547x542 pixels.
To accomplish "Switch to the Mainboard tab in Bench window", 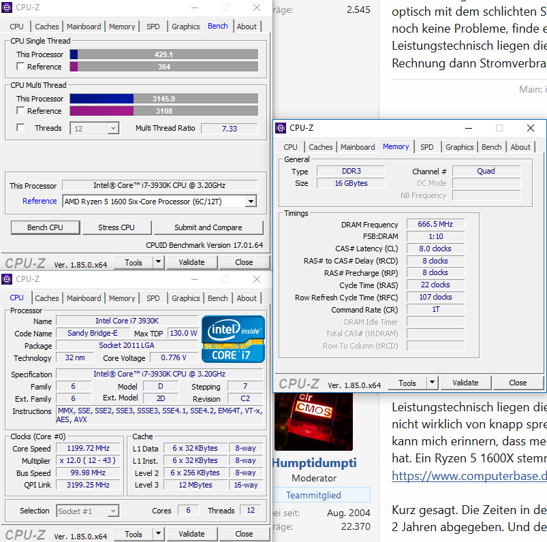I will pyautogui.click(x=84, y=27).
